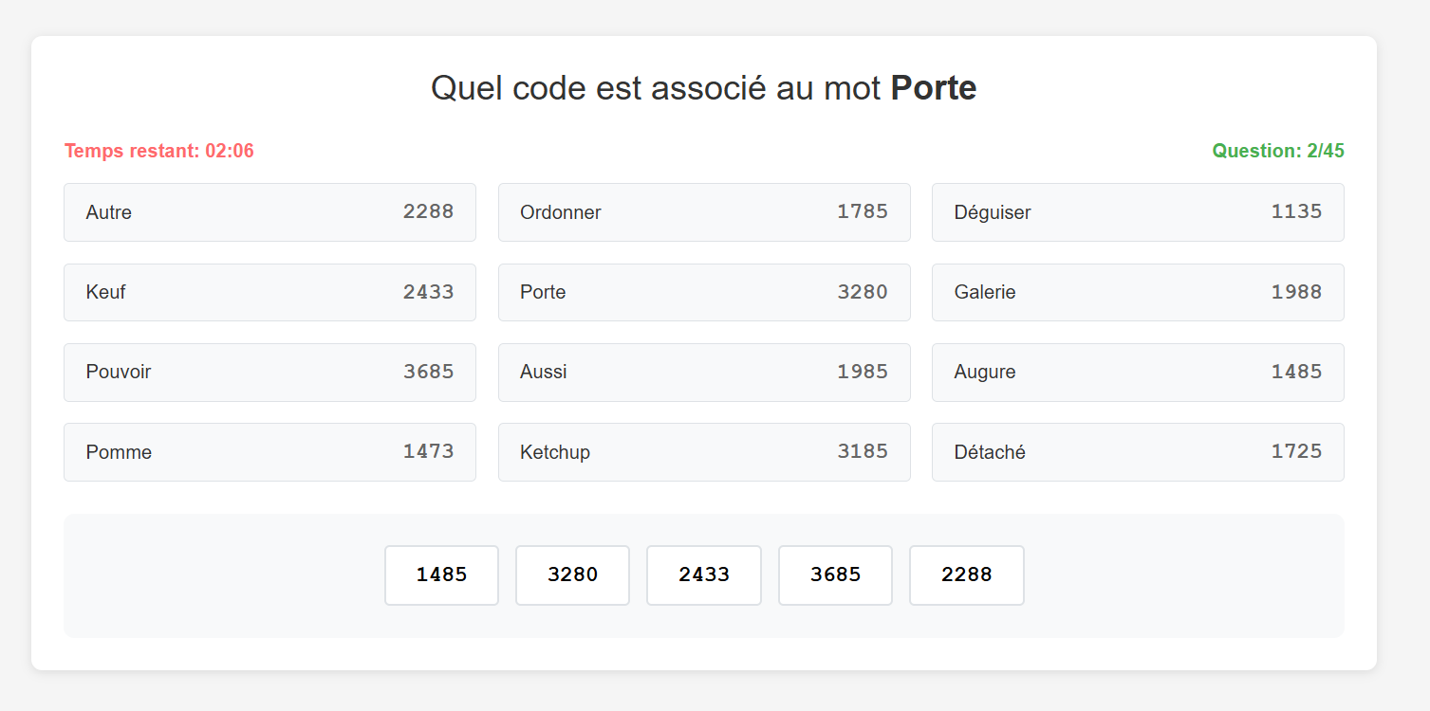This screenshot has height=711, width=1430.
Task: Select the Ketchup card
Action: (703, 452)
